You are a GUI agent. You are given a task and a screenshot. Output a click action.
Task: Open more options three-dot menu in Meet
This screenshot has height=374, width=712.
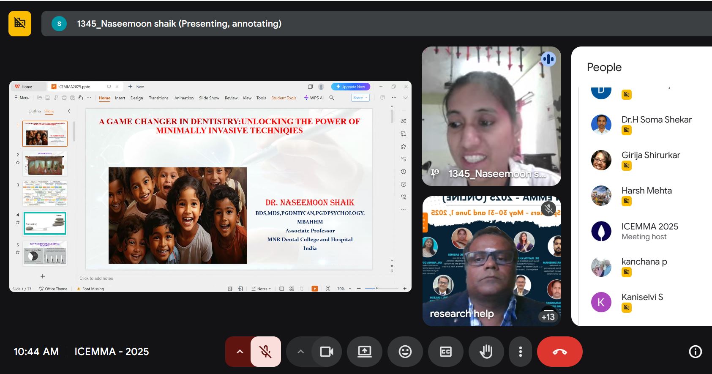[521, 352]
